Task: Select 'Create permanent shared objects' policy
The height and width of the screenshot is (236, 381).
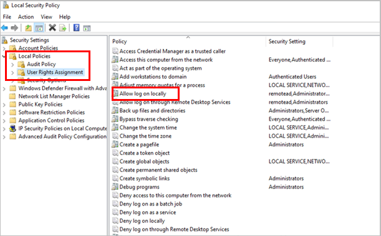Action: coord(158,170)
